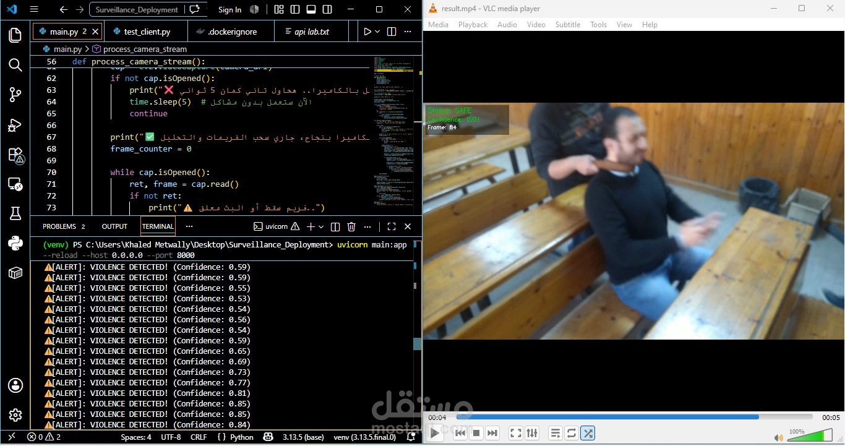Seek on the VLC playback progress bar
Image resolution: width=845 pixels, height=446 pixels.
(x=634, y=417)
